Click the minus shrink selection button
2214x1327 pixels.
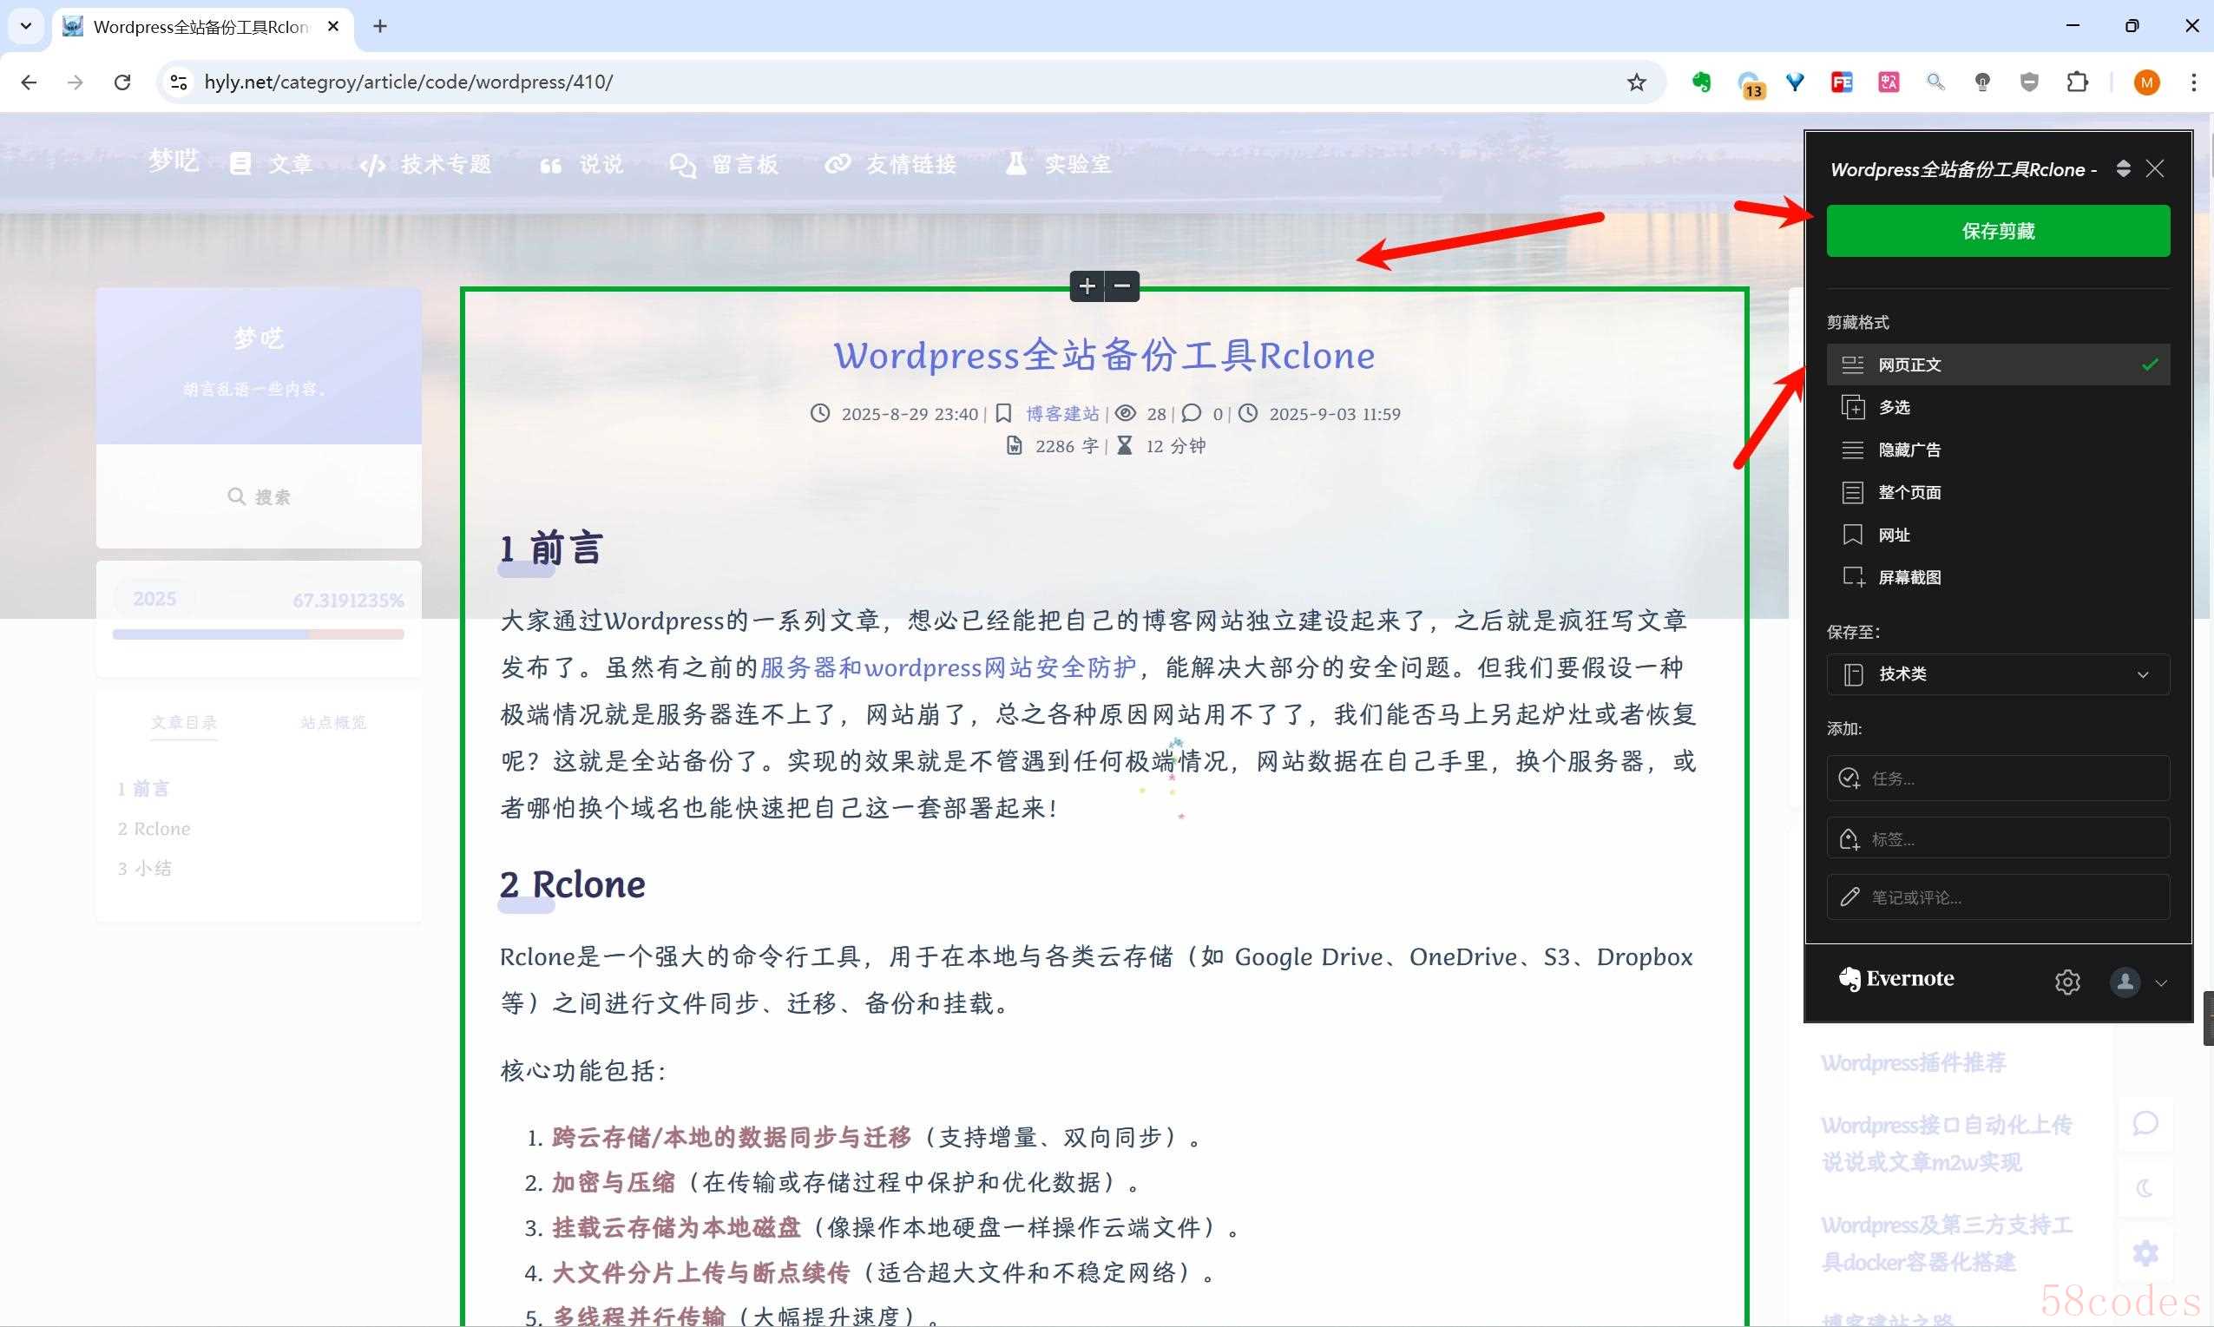click(x=1122, y=286)
